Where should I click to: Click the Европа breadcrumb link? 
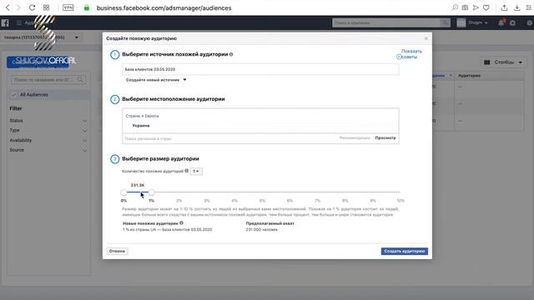pyautogui.click(x=152, y=116)
